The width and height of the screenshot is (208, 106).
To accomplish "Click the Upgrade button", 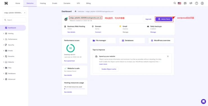I will pos(148,19).
